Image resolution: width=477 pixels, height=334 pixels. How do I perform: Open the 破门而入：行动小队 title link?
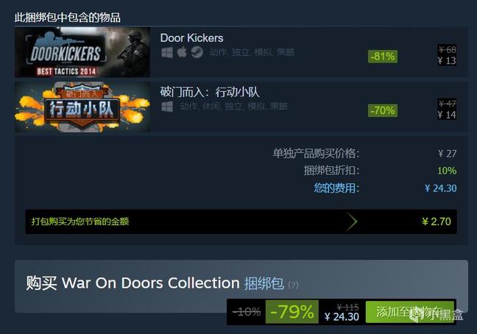pyautogui.click(x=210, y=92)
